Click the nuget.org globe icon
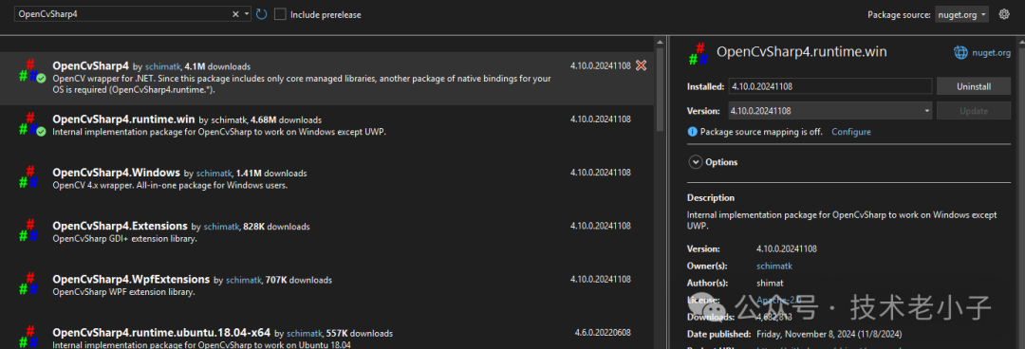 tap(960, 53)
